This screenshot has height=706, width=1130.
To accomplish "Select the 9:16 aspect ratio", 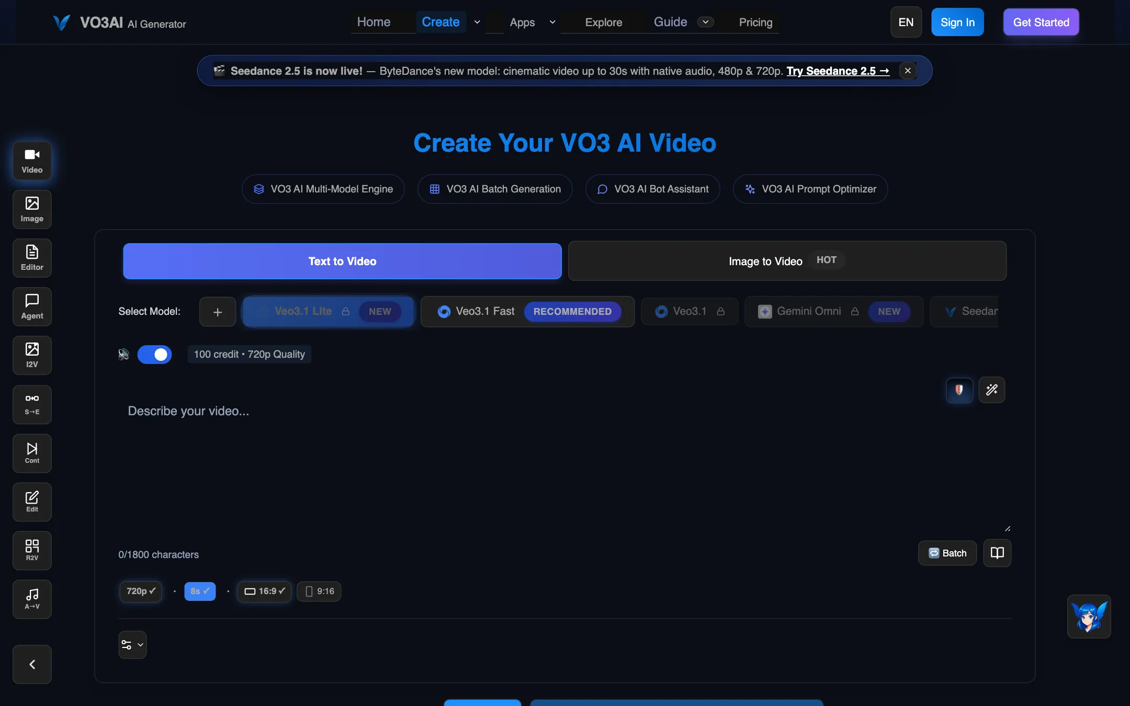I will pos(319,591).
